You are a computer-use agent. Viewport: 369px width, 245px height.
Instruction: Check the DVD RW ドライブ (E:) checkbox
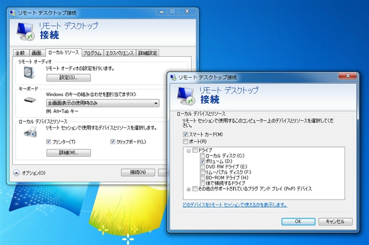click(202, 166)
